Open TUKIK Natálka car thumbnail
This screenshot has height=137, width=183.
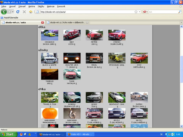click(x=72, y=74)
